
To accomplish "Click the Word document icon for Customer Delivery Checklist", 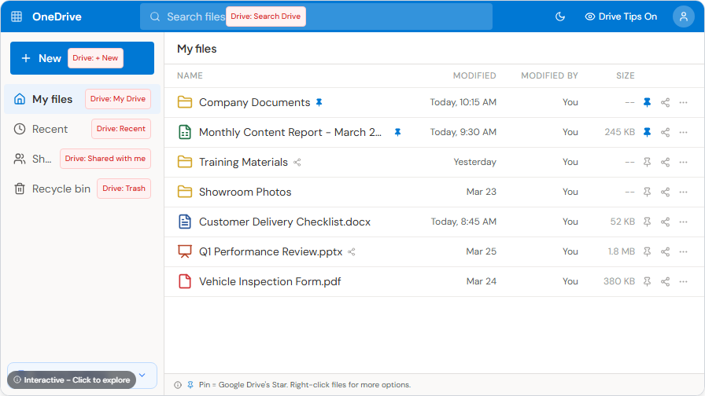I will point(185,222).
